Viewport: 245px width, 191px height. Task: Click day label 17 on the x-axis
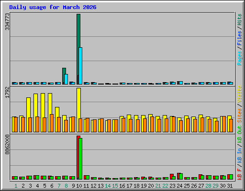129,186
